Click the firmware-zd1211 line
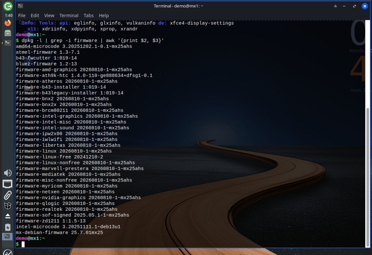Screen dimensions: 372x255 [x=51, y=221]
